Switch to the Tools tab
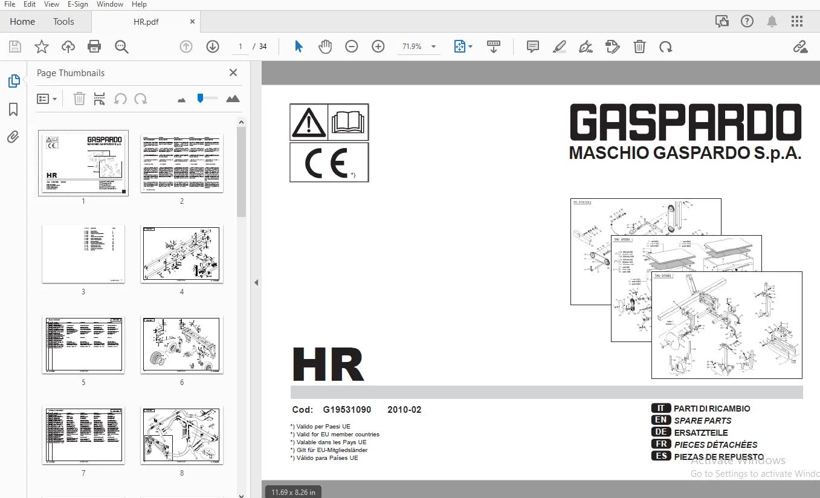This screenshot has width=820, height=498. [63, 22]
